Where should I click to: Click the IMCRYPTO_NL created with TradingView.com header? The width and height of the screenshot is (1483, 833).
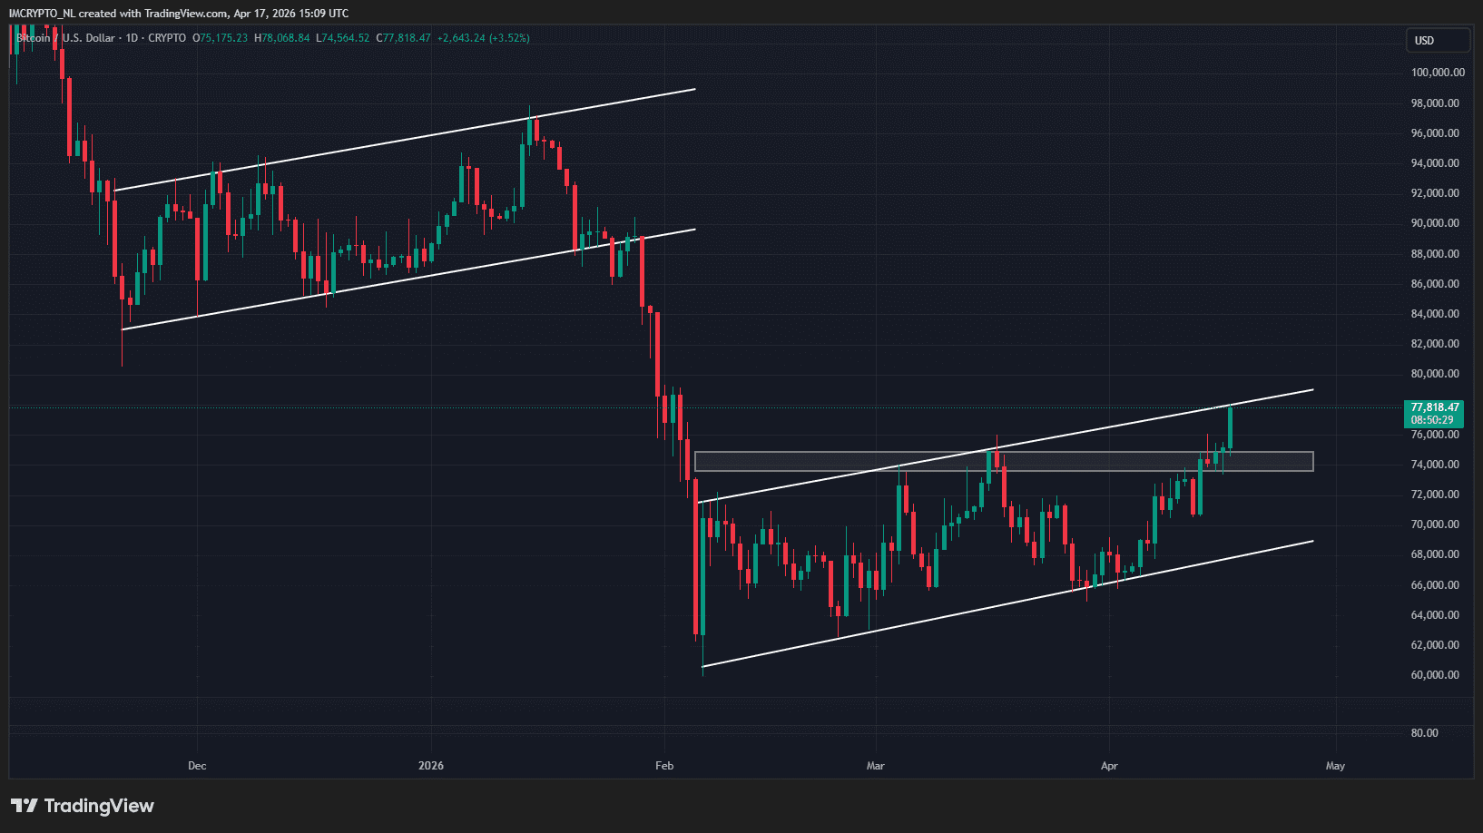[179, 14]
